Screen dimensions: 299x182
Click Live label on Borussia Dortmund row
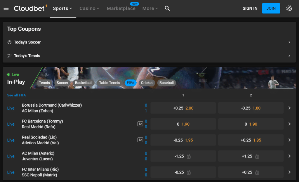pyautogui.click(x=11, y=108)
